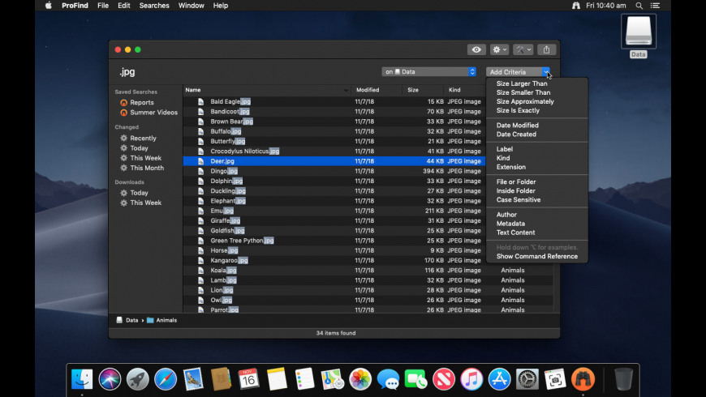The height and width of the screenshot is (397, 706).
Task: Open the gear action menu in toolbar
Action: (x=499, y=49)
